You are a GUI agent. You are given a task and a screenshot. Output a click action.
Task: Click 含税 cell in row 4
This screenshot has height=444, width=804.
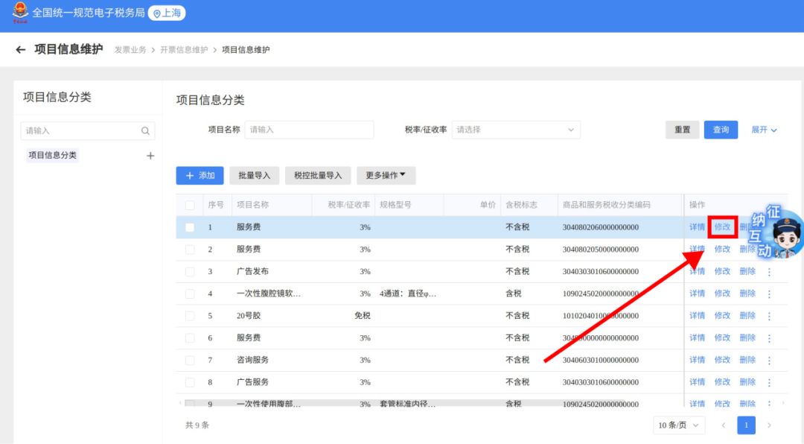point(513,294)
